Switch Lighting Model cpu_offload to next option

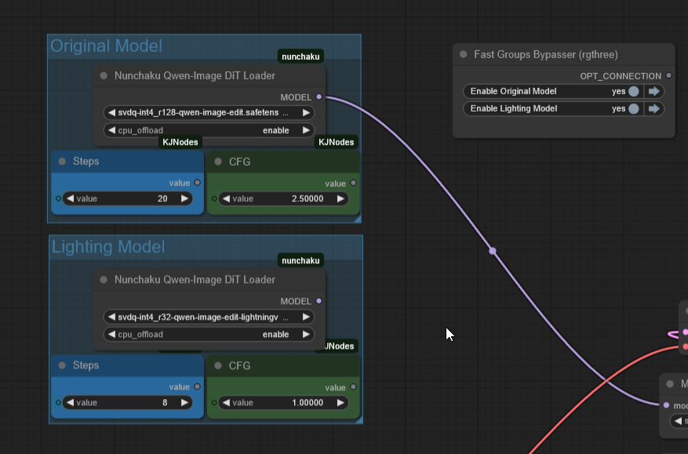point(306,335)
